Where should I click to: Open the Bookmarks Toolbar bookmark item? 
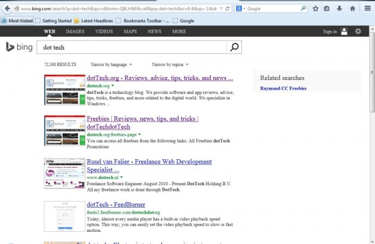142,21
